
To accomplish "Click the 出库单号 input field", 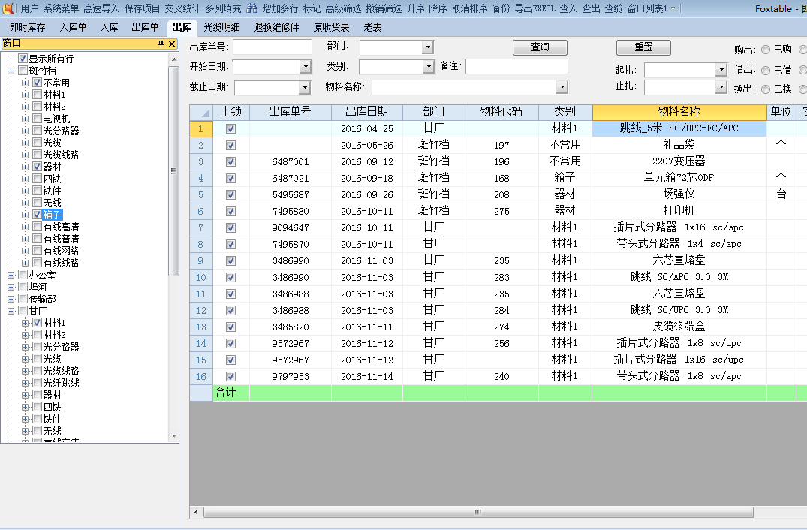I will (273, 47).
